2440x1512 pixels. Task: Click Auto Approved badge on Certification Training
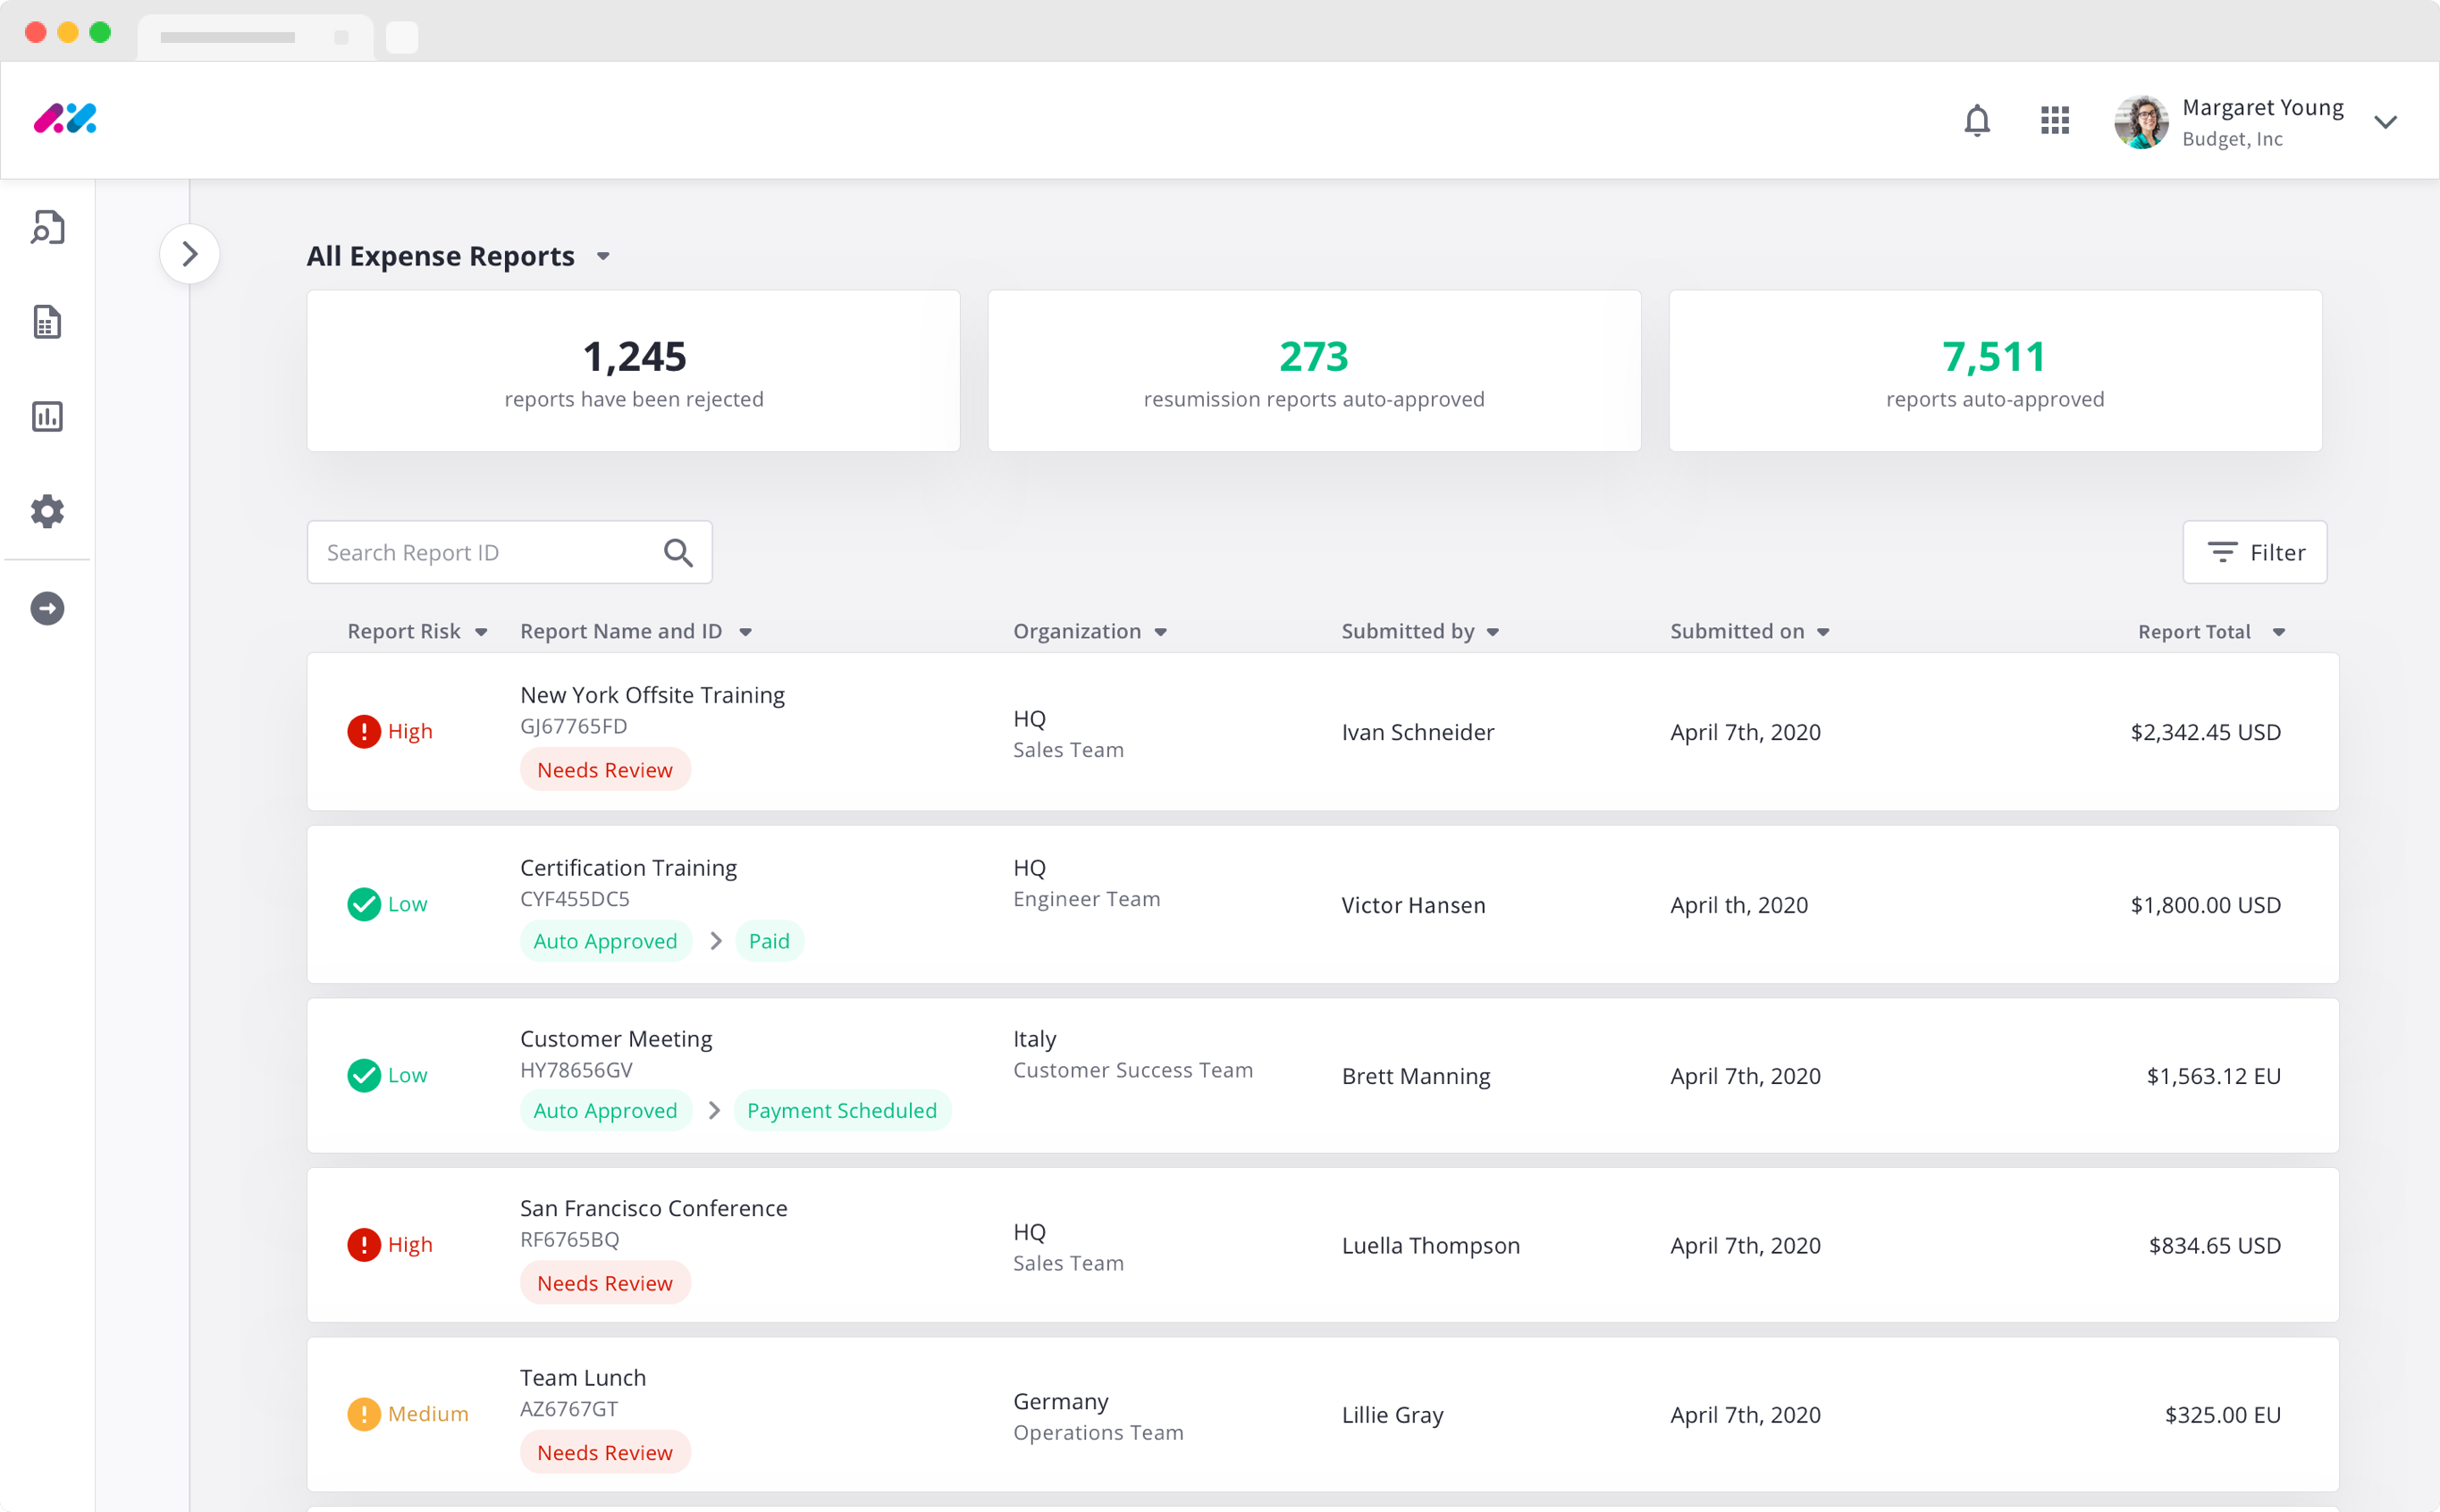pyautogui.click(x=605, y=941)
